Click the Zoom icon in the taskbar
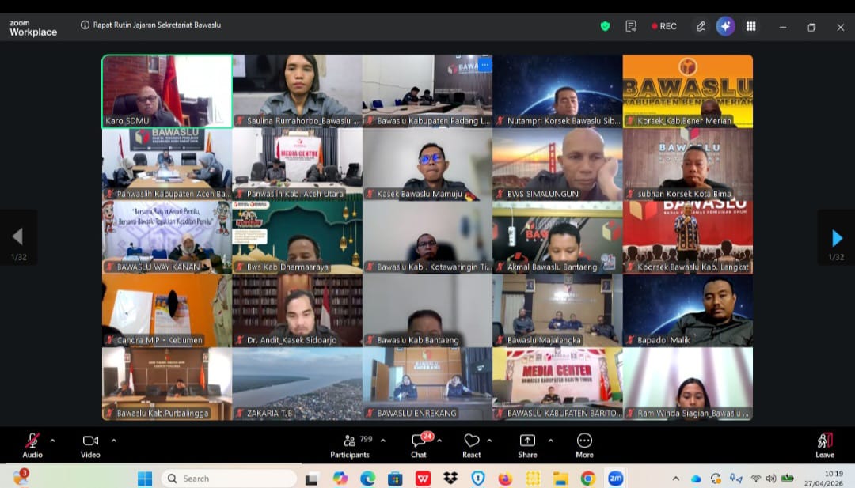Image resolution: width=855 pixels, height=488 pixels. point(616,479)
